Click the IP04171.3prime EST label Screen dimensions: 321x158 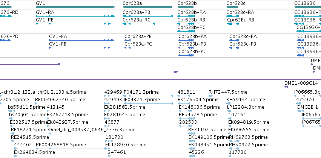pos(140,92)
